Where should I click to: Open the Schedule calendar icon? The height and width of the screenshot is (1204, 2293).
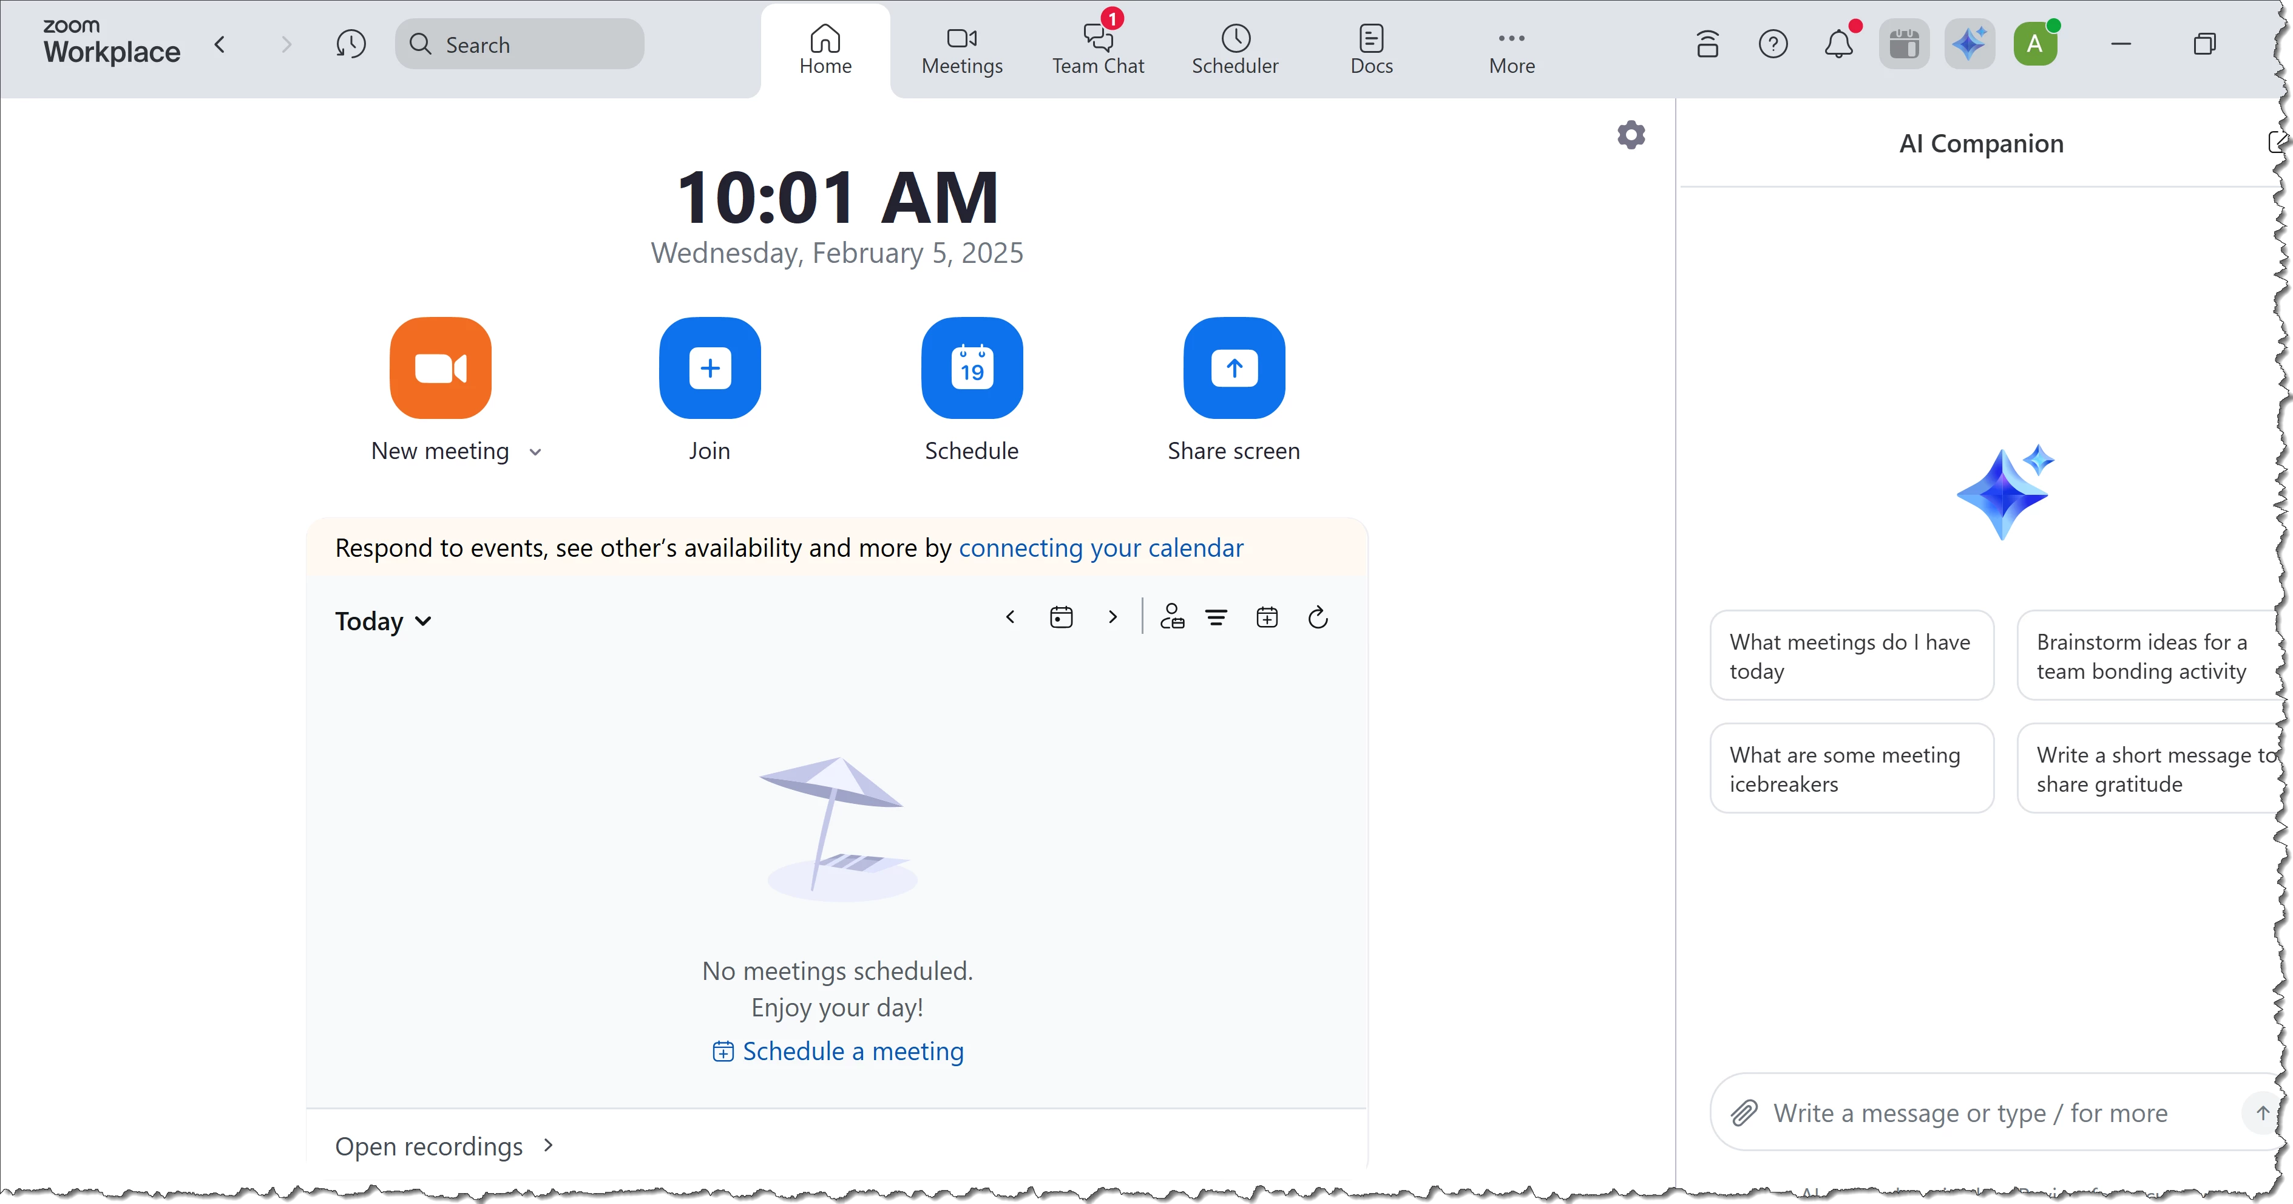point(971,368)
